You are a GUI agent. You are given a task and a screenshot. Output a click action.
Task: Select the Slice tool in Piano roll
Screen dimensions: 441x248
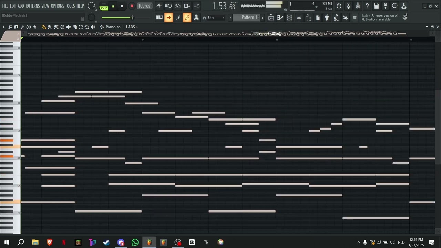(x=75, y=27)
